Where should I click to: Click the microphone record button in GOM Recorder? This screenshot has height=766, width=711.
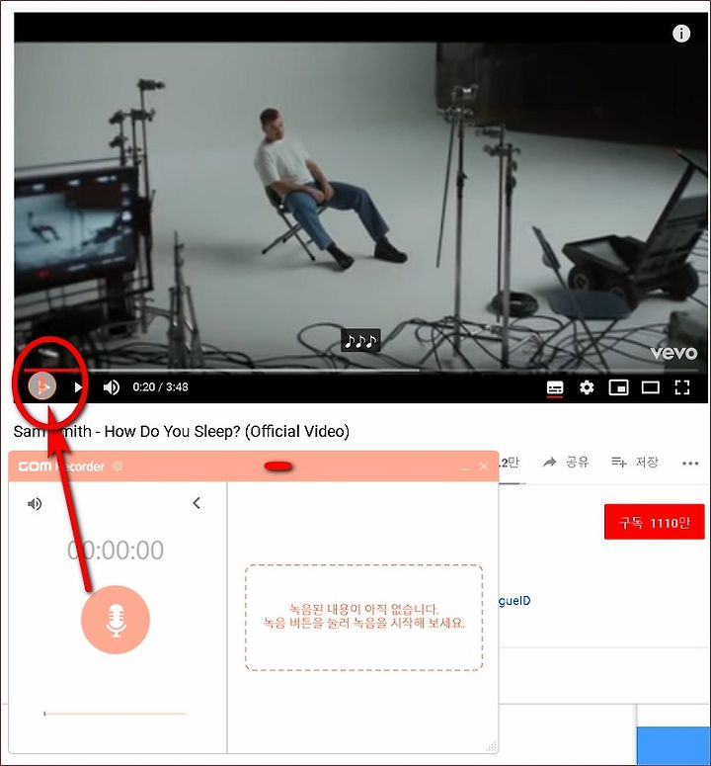[x=116, y=620]
